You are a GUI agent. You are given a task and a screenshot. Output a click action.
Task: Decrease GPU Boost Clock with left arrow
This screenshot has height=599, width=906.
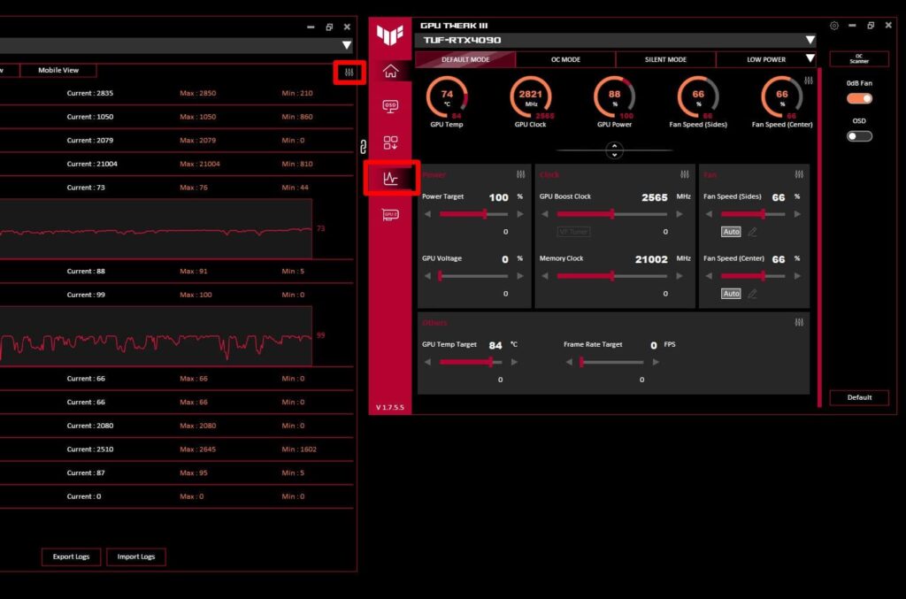point(545,214)
